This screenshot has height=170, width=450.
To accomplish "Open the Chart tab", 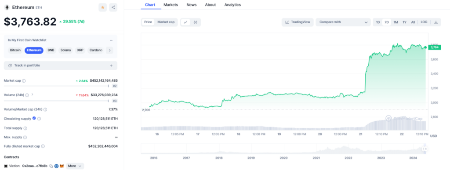I will tap(150, 5).
